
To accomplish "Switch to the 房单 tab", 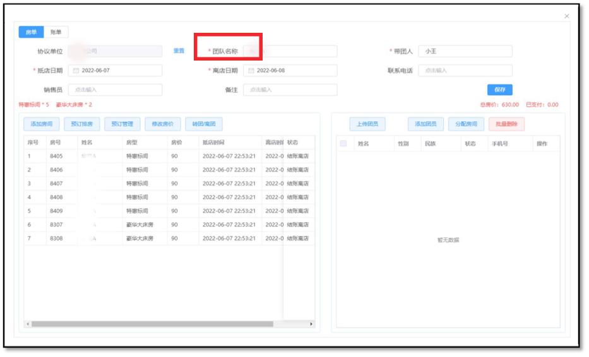I will click(31, 32).
